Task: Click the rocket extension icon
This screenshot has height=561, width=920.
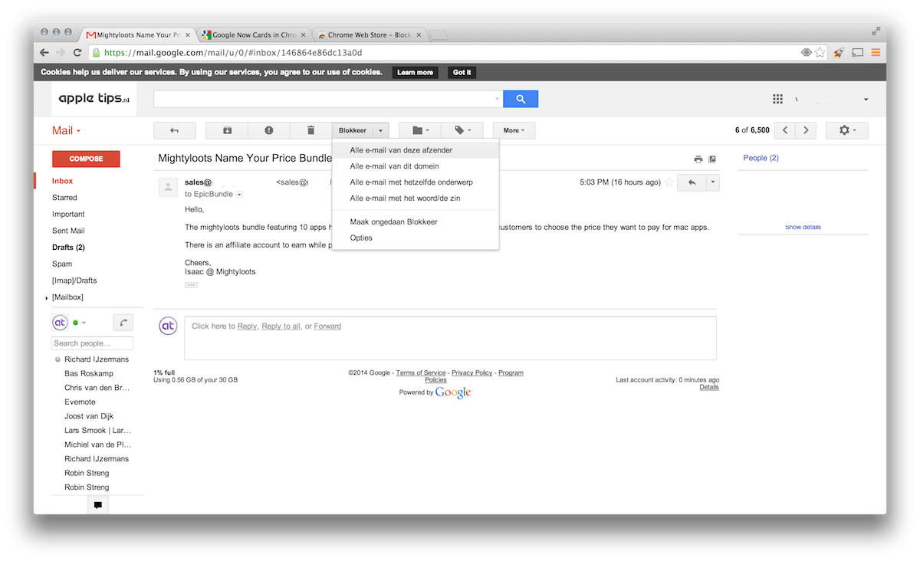Action: pos(839,53)
